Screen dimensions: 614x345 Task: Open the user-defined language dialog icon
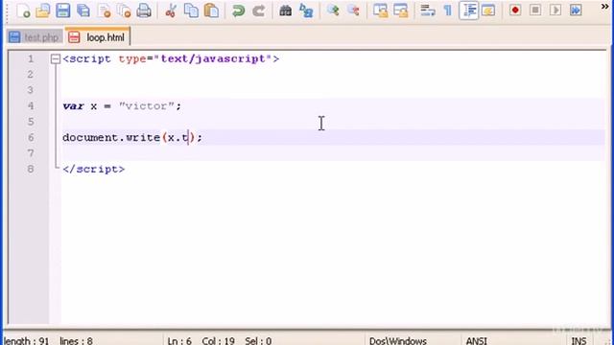pyautogui.click(x=488, y=11)
